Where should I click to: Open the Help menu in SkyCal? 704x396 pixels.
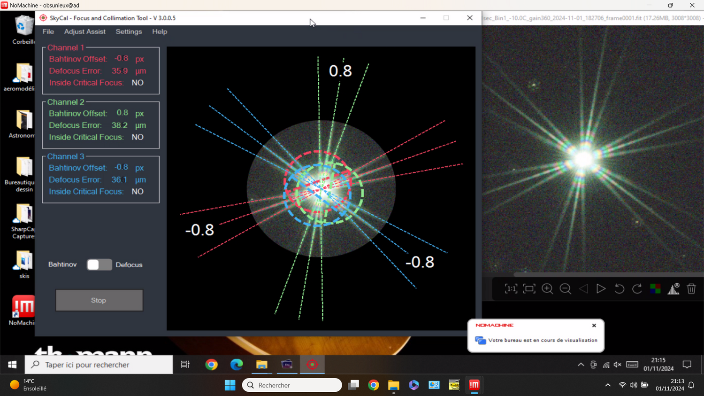click(160, 31)
